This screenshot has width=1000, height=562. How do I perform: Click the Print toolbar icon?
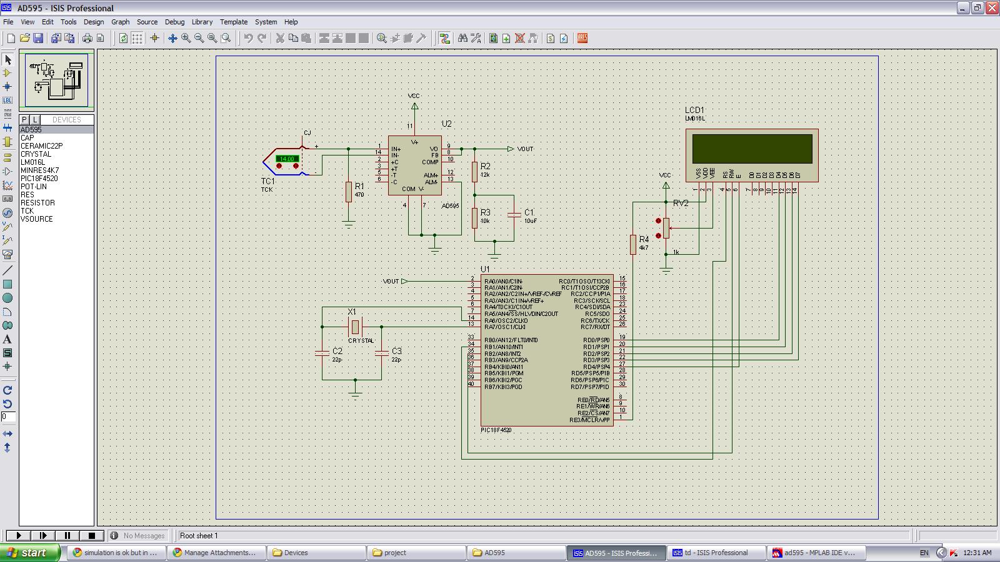point(87,38)
